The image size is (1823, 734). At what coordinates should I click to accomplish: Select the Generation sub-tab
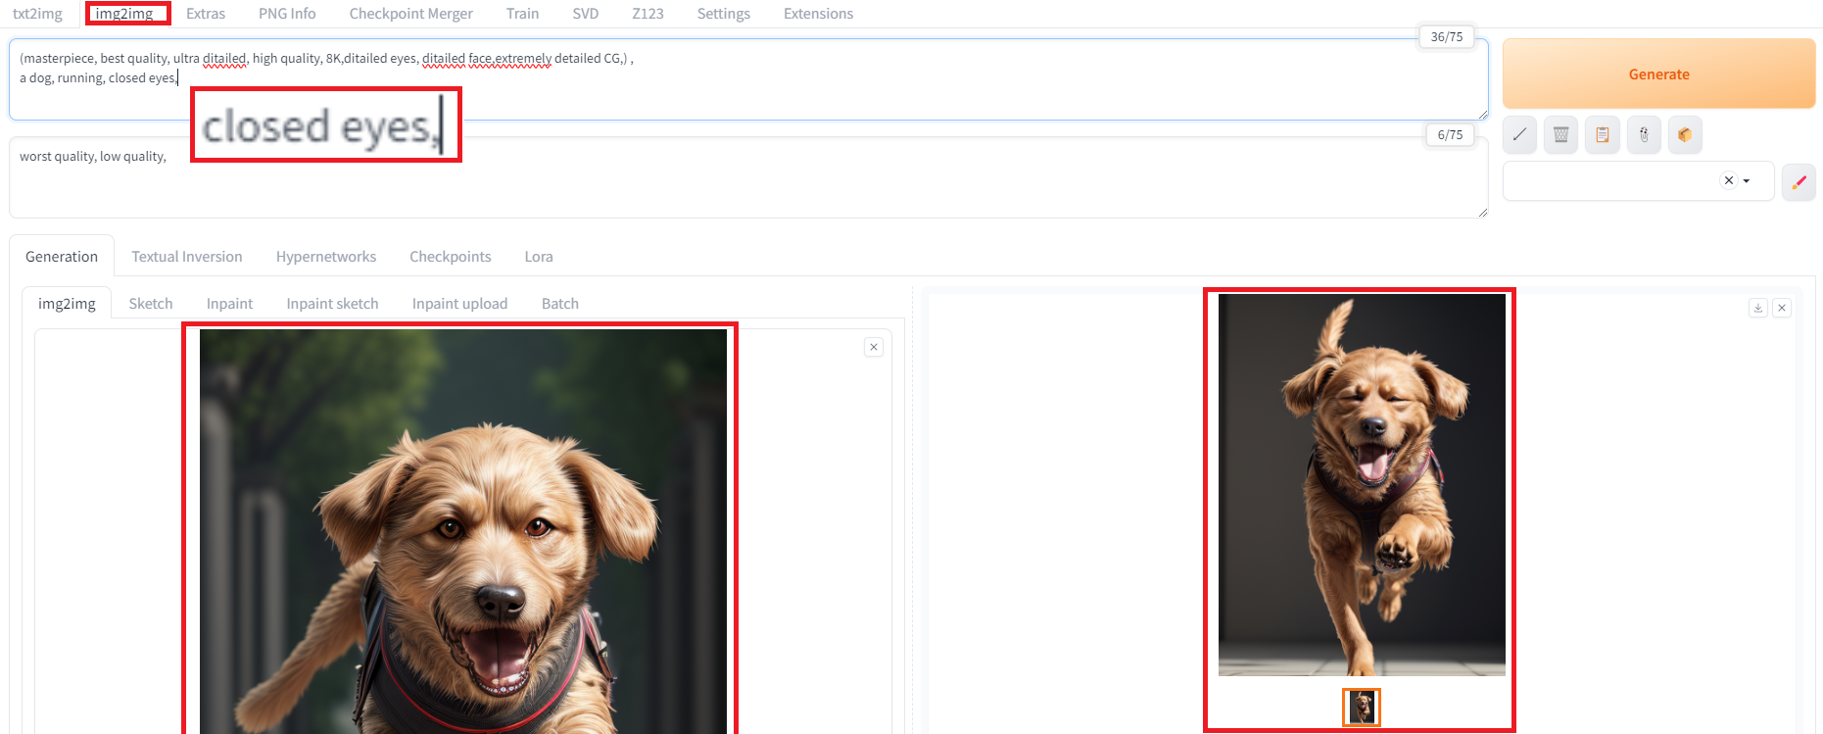[62, 257]
